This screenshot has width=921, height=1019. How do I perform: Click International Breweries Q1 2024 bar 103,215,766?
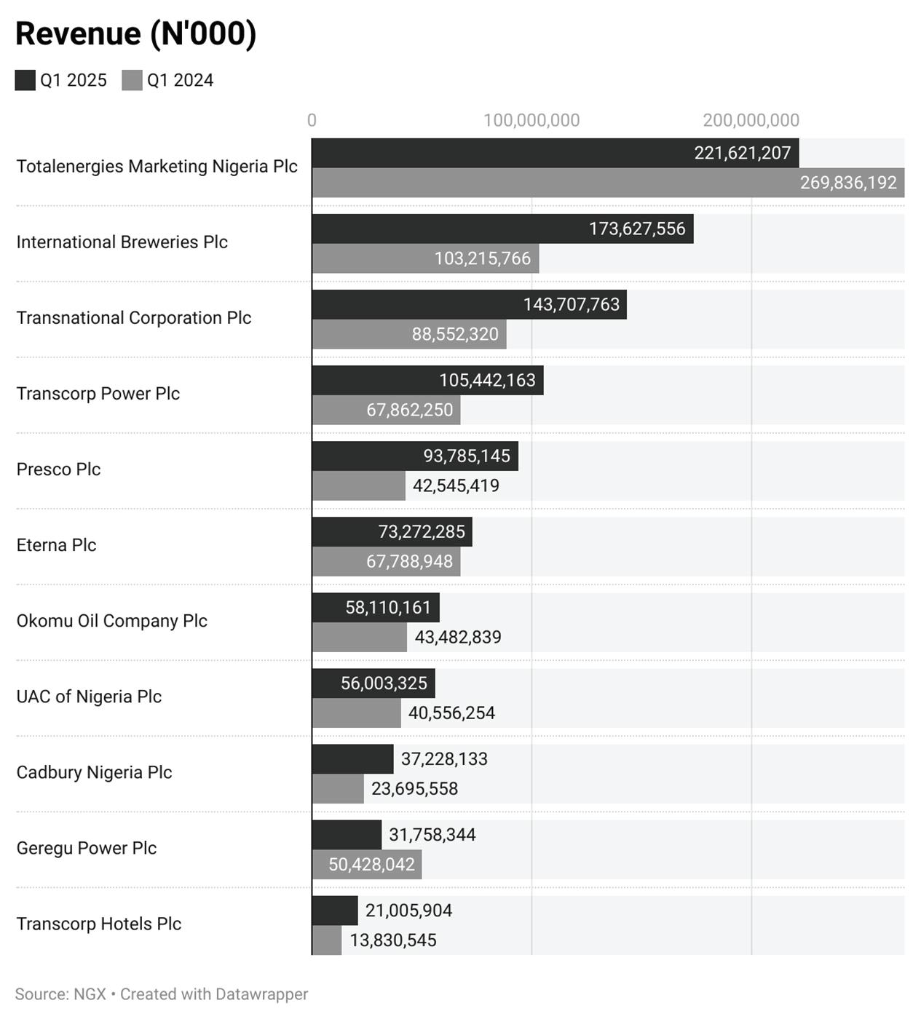426,258
